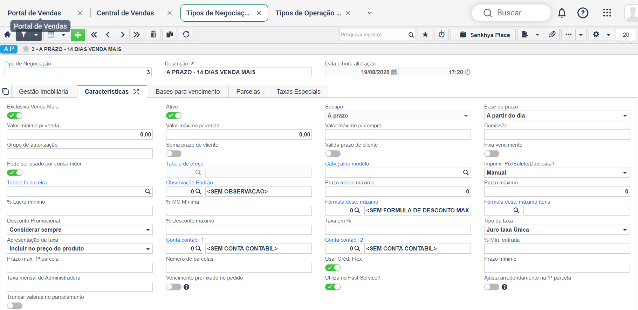Go to the last record arrow
The image size is (638, 310).
tap(137, 35)
